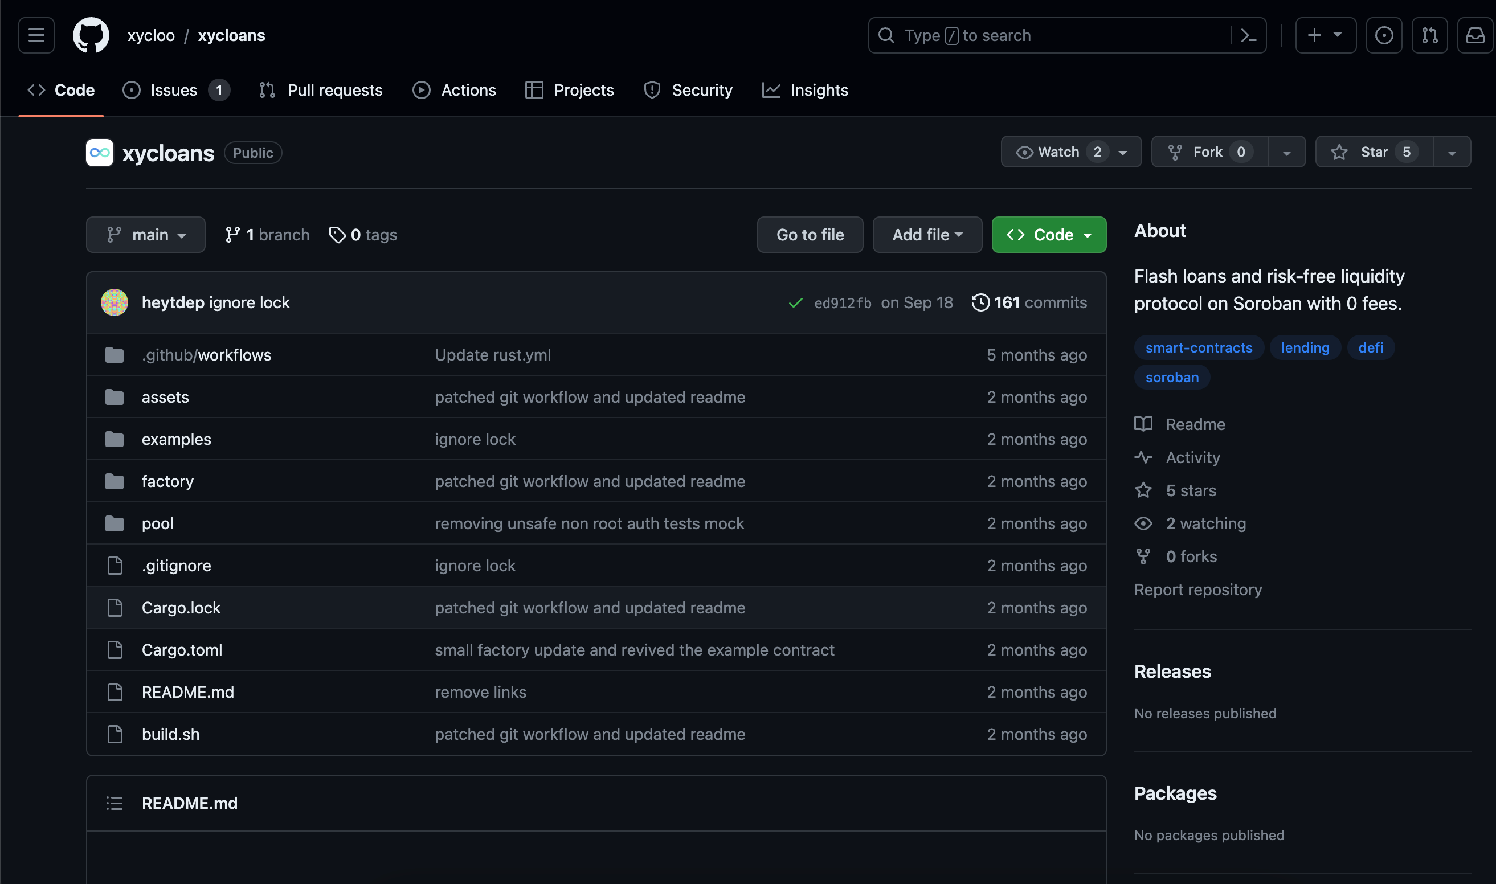This screenshot has width=1496, height=884.
Task: Click the tag icon beside 0 tags
Action: pyautogui.click(x=337, y=235)
